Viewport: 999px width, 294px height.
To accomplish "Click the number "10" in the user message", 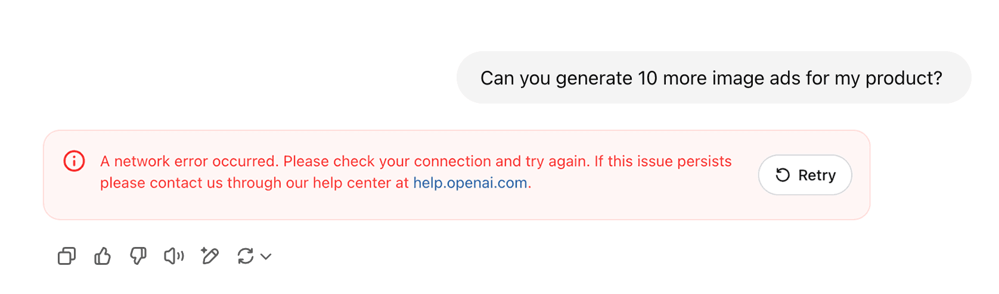I will (647, 78).
